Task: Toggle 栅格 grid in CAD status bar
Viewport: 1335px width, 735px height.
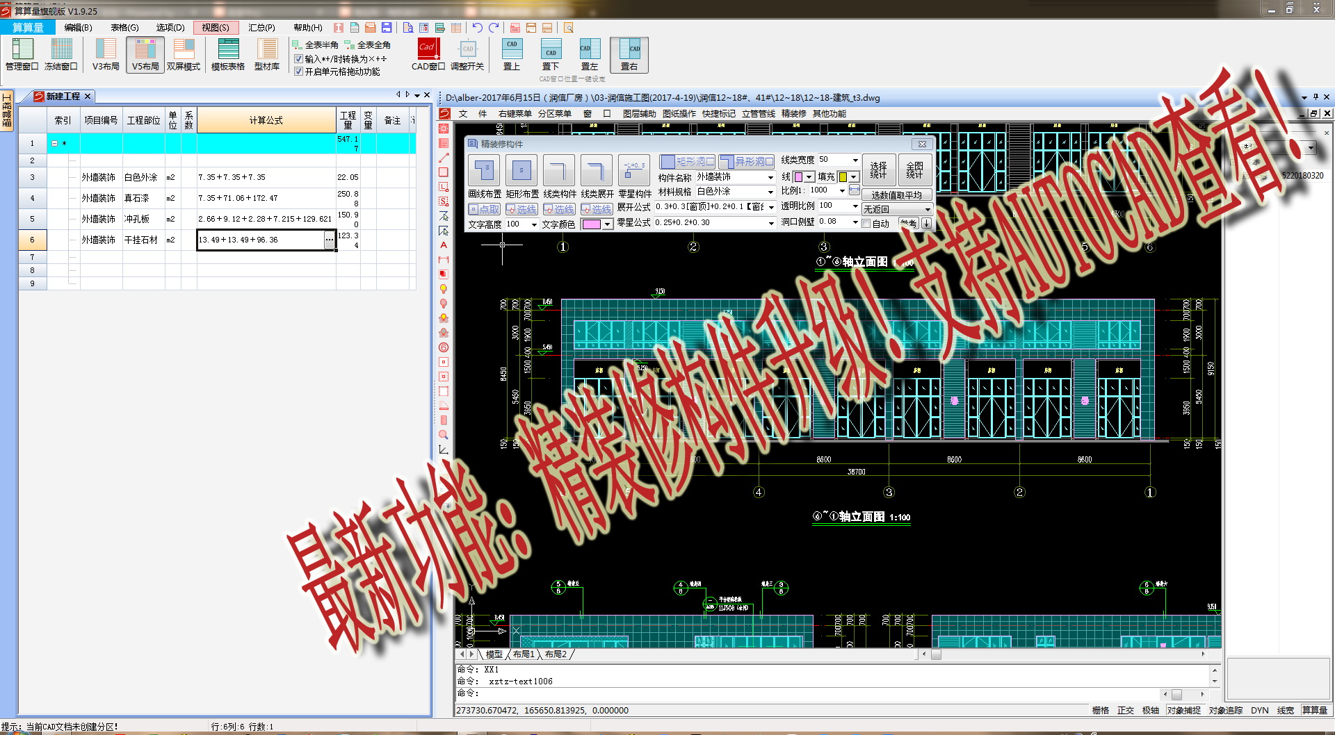Action: tap(1101, 710)
